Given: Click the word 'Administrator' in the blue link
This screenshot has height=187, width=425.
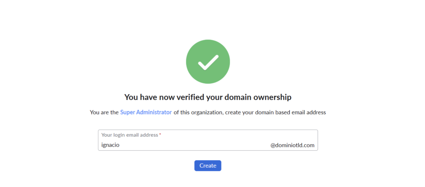Looking at the screenshot, I should pos(154,112).
